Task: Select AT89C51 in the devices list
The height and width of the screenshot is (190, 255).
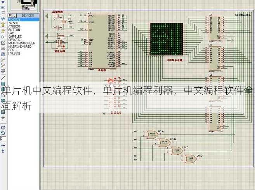Action: point(24,26)
